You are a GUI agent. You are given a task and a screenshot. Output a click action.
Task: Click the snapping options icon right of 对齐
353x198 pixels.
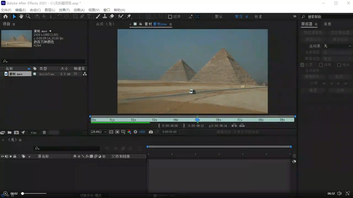tap(190, 17)
